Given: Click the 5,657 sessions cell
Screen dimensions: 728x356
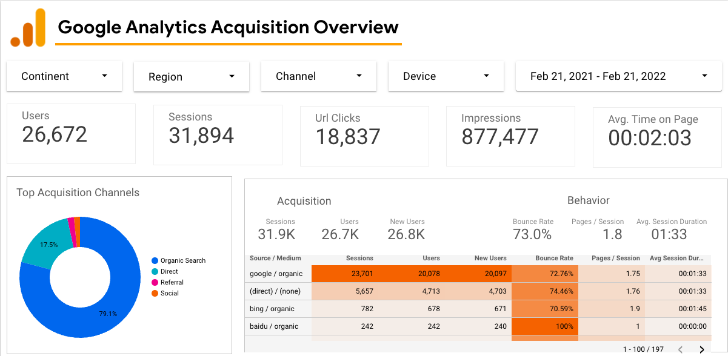Looking at the screenshot, I should (x=345, y=291).
